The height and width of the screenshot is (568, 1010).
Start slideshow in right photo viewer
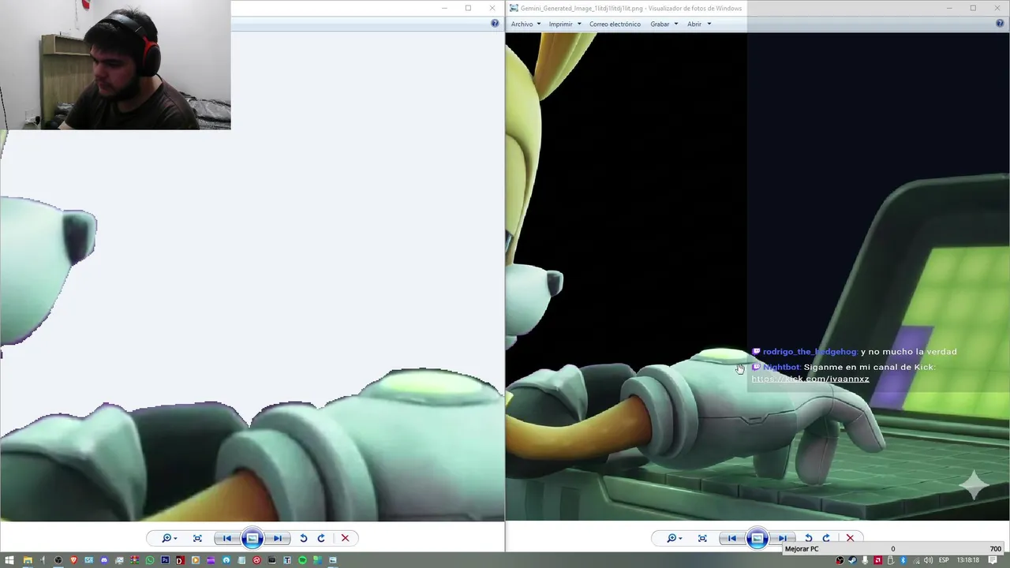pos(757,538)
